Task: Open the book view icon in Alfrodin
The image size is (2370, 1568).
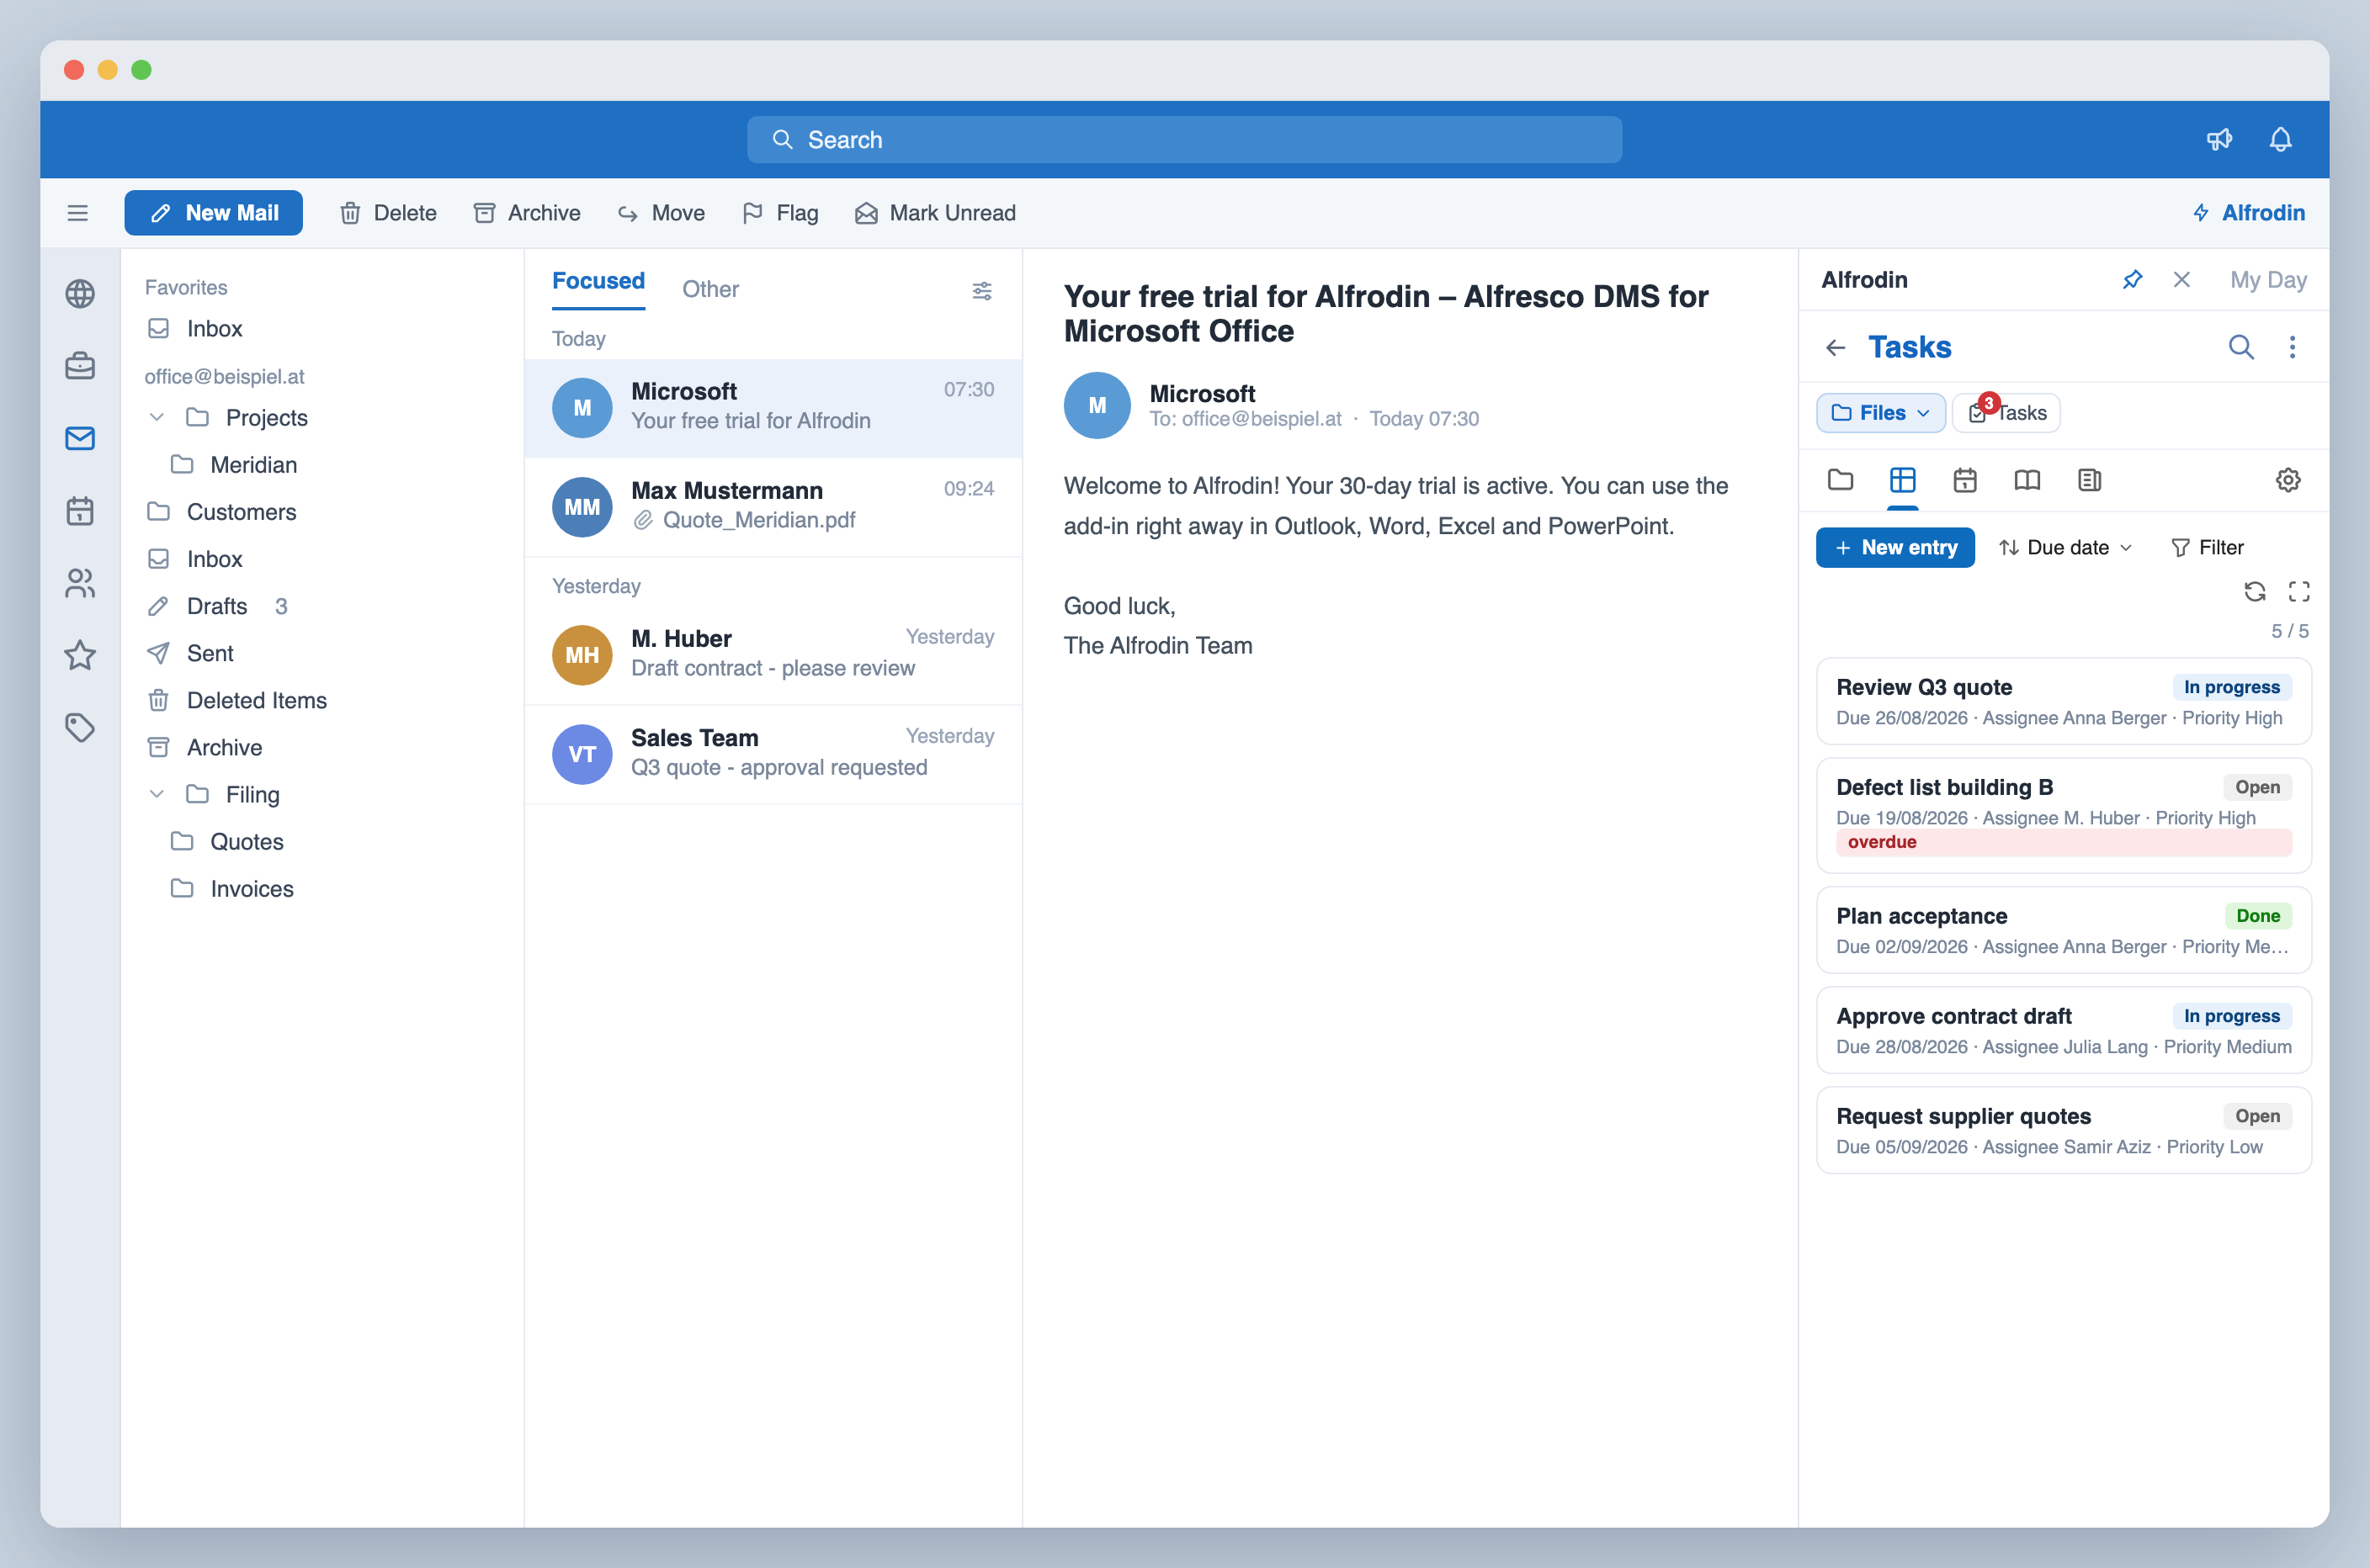Action: (x=2027, y=480)
